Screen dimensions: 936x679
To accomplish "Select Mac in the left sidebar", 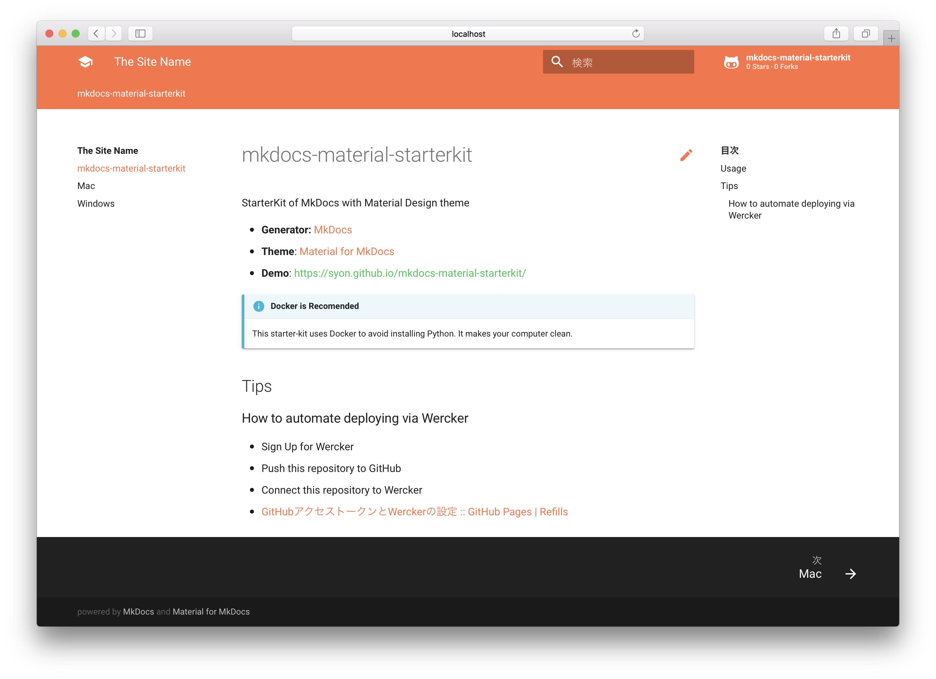I will [x=86, y=186].
